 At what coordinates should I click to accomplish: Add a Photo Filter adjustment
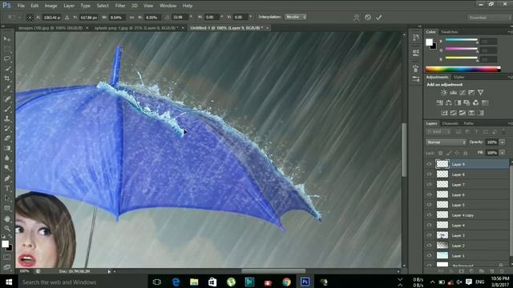467,103
